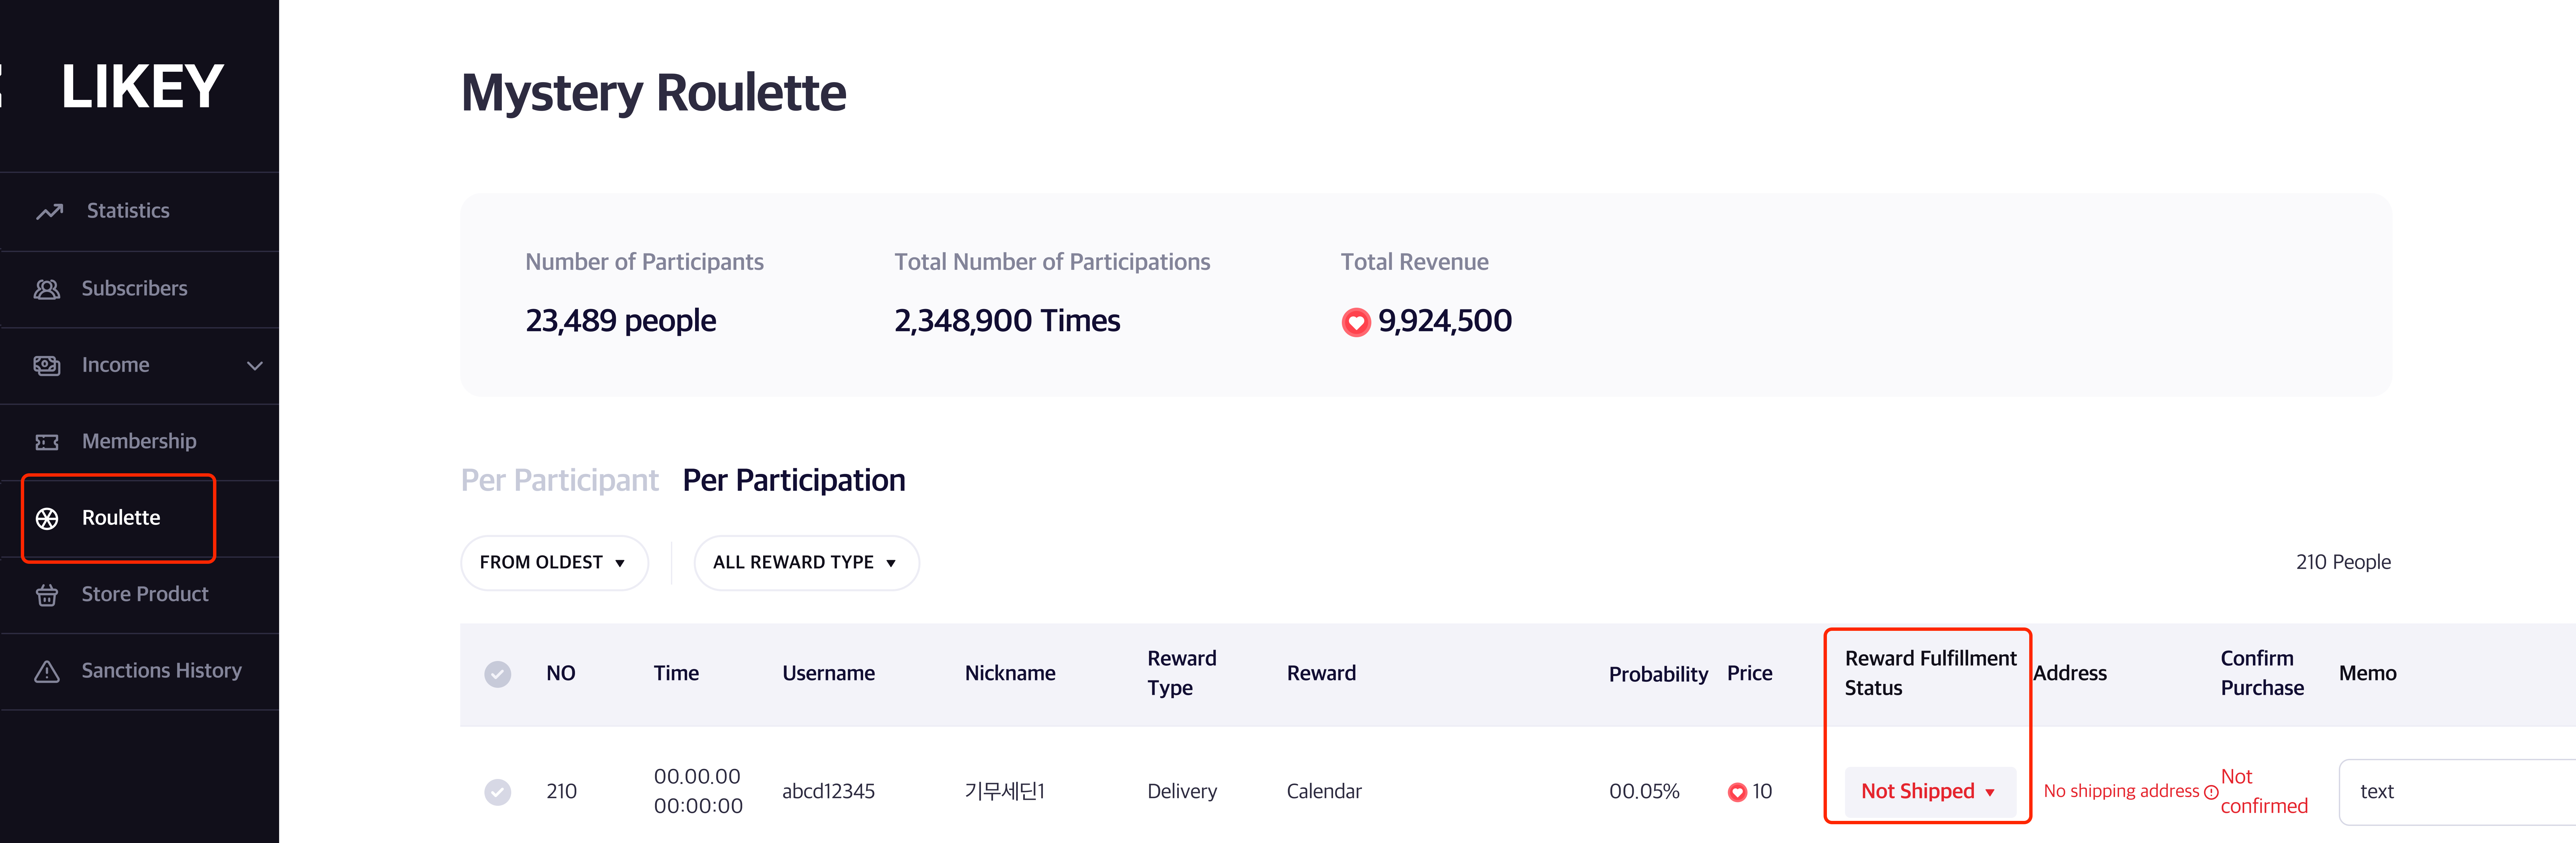Image resolution: width=2576 pixels, height=843 pixels.
Task: Open Membership in the sidebar
Action: pos(140,441)
